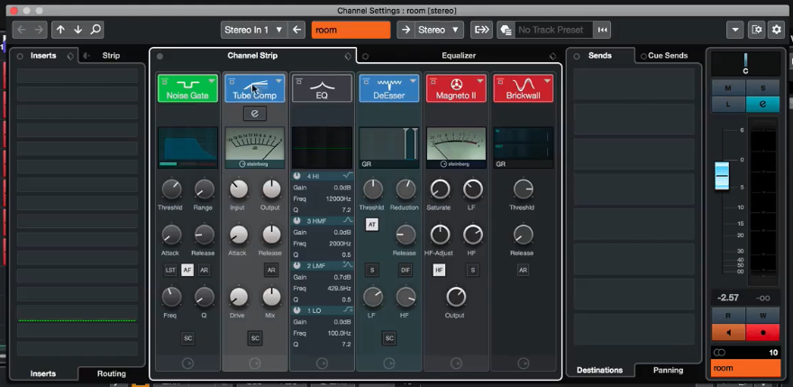The height and width of the screenshot is (387, 793).
Task: Open the Stereo output dropdown
Action: [x=438, y=30]
